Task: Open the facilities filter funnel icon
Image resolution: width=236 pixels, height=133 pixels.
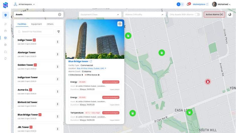Action: click(59, 32)
